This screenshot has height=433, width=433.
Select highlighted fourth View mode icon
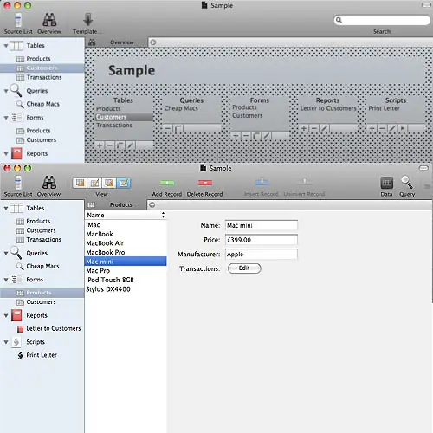(124, 183)
